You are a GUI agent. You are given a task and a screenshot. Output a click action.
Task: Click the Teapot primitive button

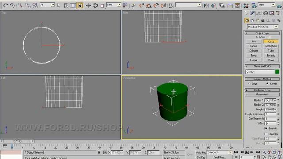pos(253,60)
